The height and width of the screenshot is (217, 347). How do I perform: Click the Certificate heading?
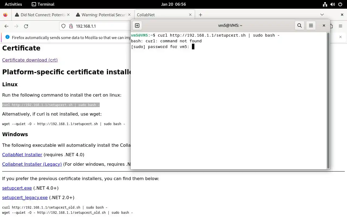[21, 48]
